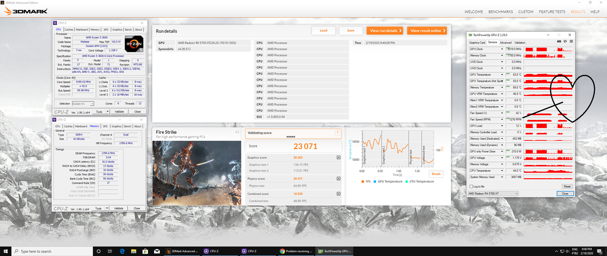The image size is (607, 256).
Task: Click the GPU-Z Reset button
Action: point(567,186)
